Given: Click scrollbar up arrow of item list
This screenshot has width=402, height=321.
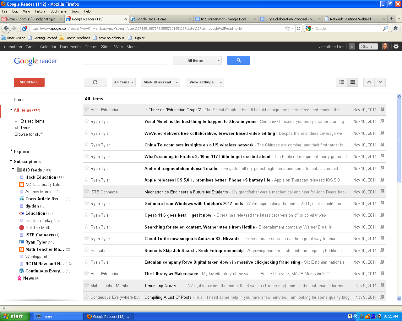Looking at the screenshot, I should click(399, 96).
